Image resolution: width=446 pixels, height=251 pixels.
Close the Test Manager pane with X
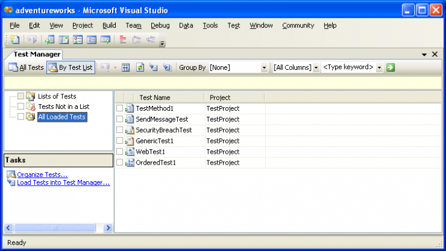tap(434, 54)
